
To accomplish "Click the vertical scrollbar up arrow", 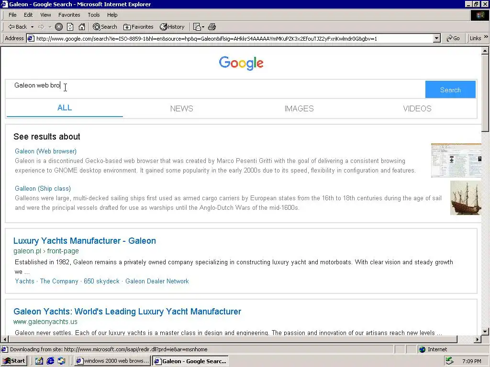I will 485,51.
